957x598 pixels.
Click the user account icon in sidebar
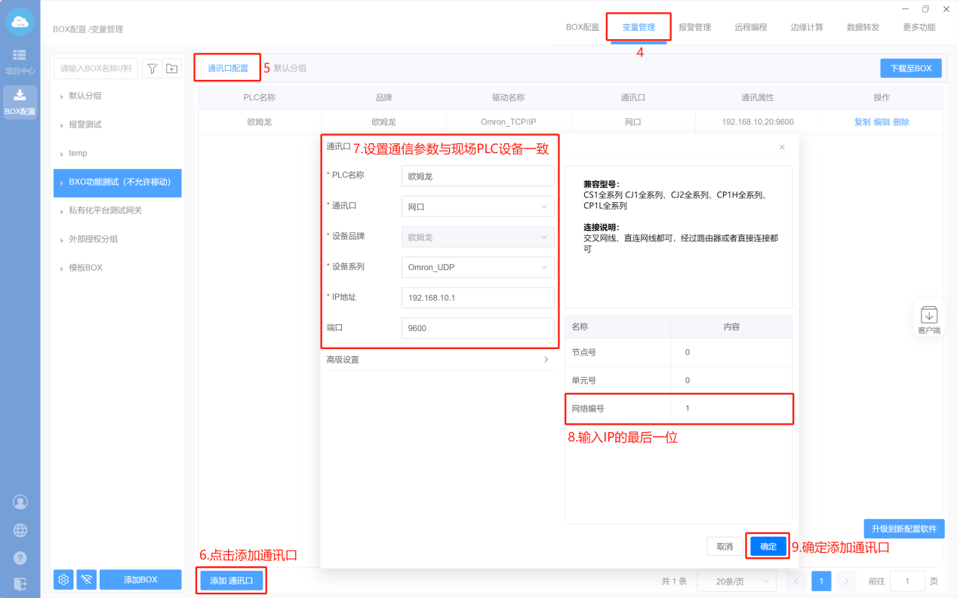[x=20, y=501]
